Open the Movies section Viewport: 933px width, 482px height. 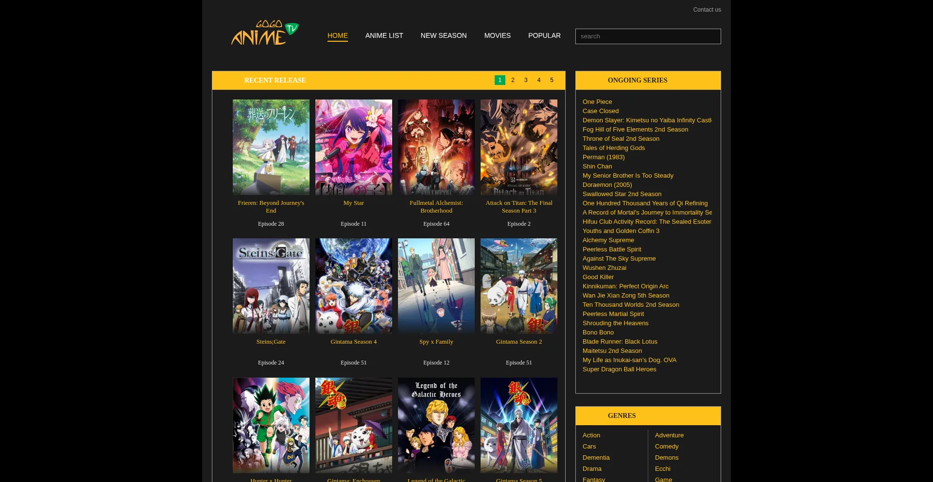pyautogui.click(x=497, y=35)
